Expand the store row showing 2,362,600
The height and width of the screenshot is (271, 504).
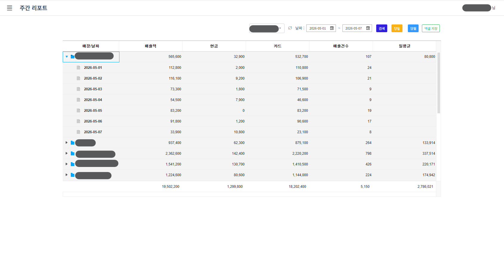67,153
